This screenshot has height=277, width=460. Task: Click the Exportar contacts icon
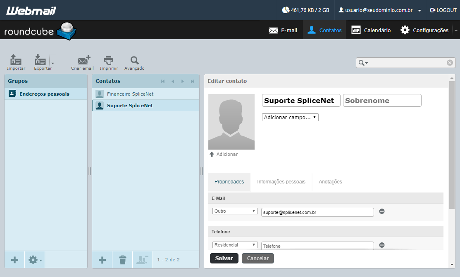tap(40, 60)
